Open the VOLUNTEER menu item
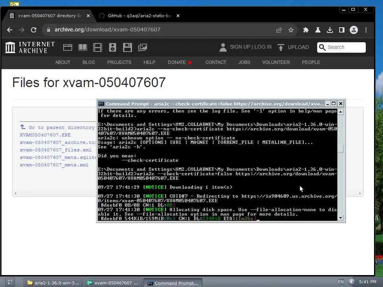The image size is (383, 287). click(276, 62)
